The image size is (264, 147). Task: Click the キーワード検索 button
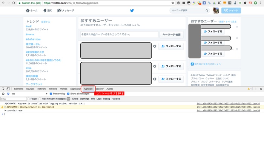pos(171,34)
